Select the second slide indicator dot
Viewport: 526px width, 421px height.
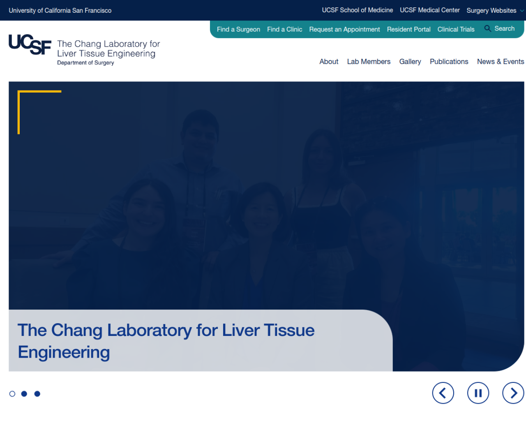click(x=24, y=394)
